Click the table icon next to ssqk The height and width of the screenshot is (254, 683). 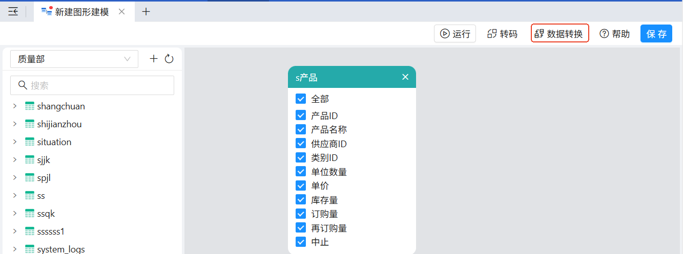(x=30, y=214)
